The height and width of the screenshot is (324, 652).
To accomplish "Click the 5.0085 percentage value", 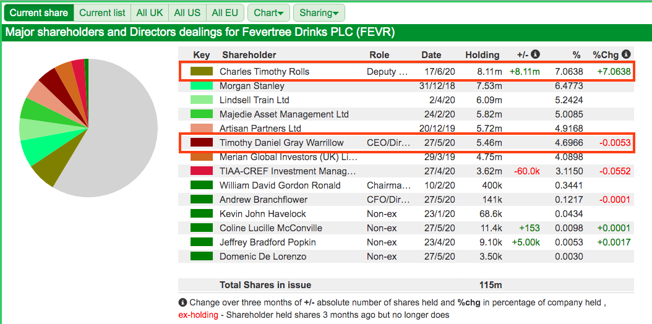I will (568, 114).
